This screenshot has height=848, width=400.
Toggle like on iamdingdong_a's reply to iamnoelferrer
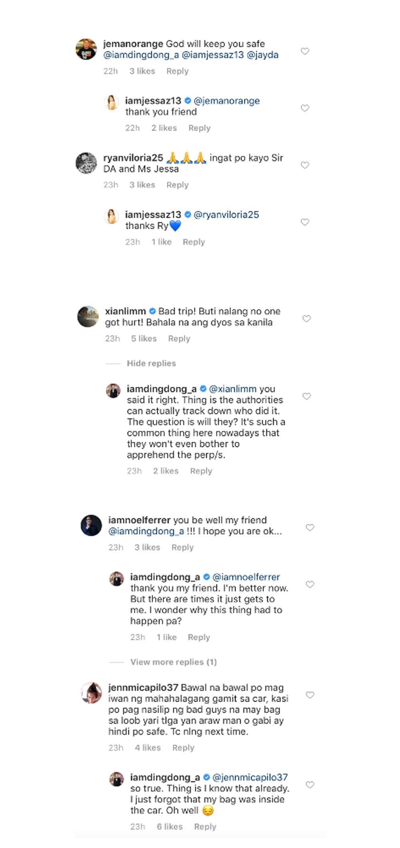pos(310,584)
